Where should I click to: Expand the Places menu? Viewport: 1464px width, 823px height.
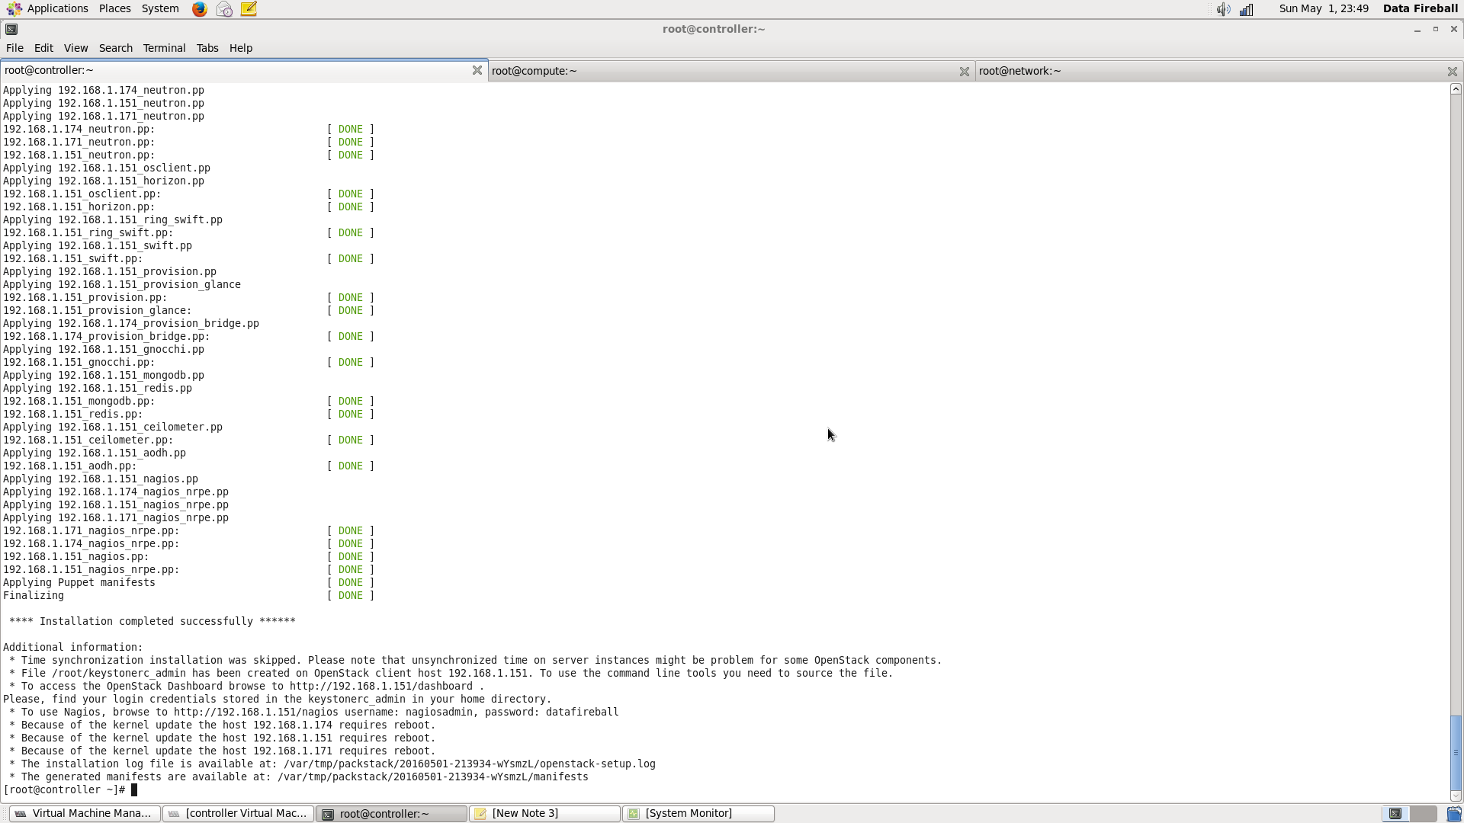tap(114, 8)
